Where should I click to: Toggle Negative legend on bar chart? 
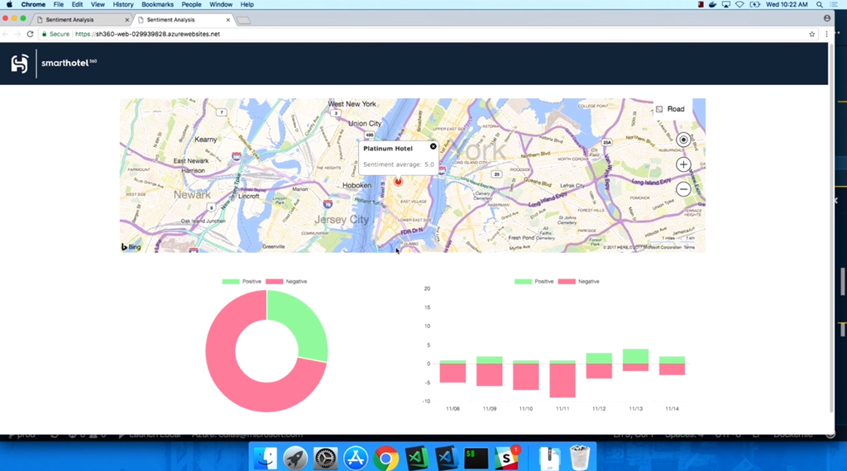pos(578,282)
